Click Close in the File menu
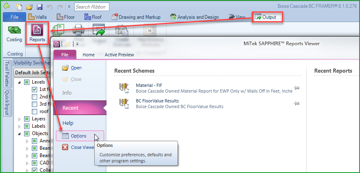 pos(72,79)
